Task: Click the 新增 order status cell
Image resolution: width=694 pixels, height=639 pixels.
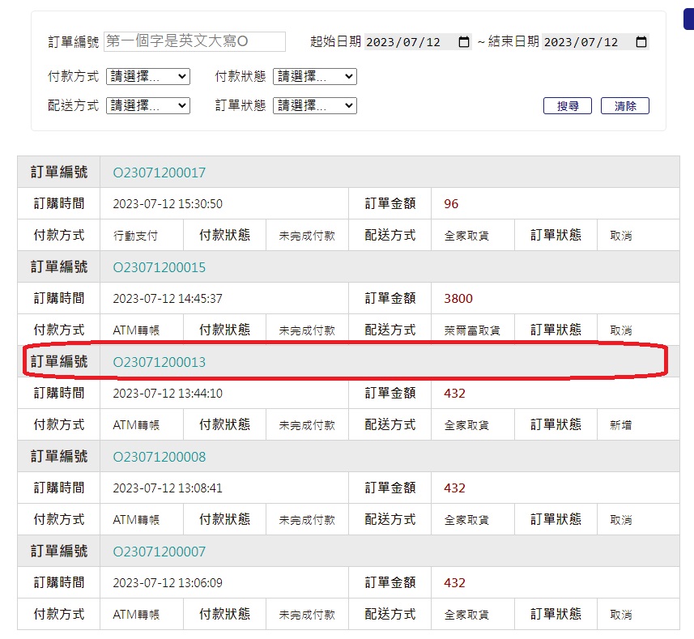Action: [x=620, y=425]
